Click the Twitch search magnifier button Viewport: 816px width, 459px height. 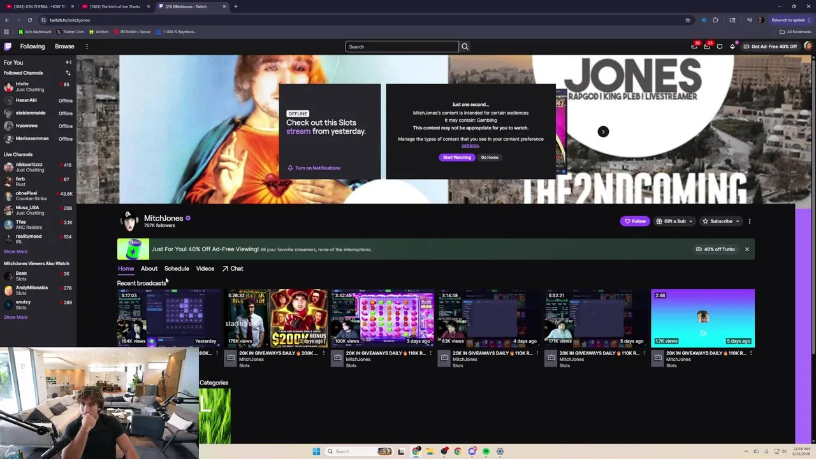[x=465, y=47]
